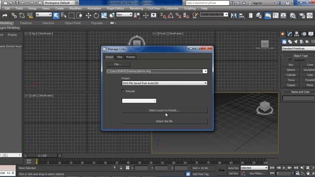Select the Unlink Selection tool
The height and width of the screenshot is (177, 315).
point(22,15)
